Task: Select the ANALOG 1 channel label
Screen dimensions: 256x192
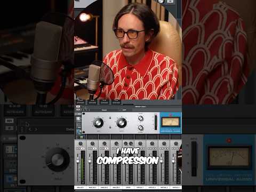Action: (81, 187)
